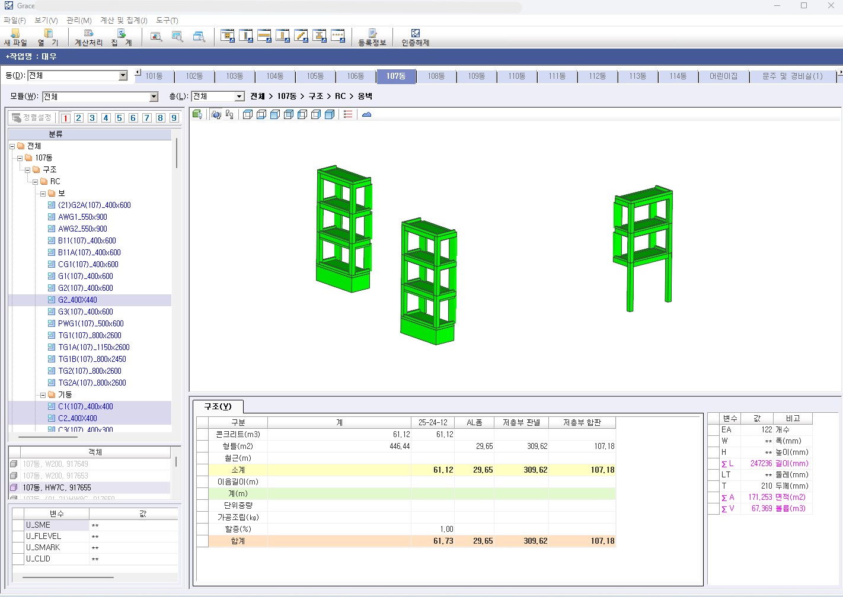Open the foundation element input icon
This screenshot has width=843, height=597.
click(x=228, y=36)
